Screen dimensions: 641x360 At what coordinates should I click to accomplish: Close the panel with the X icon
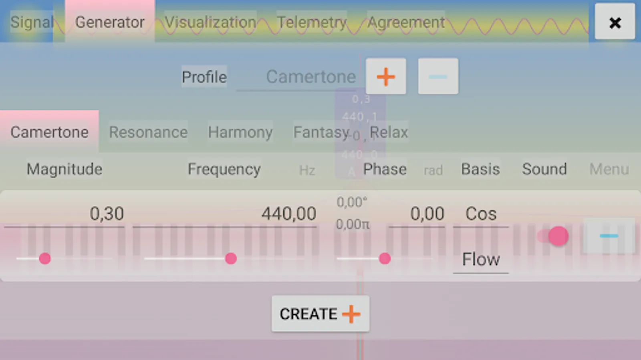(615, 22)
